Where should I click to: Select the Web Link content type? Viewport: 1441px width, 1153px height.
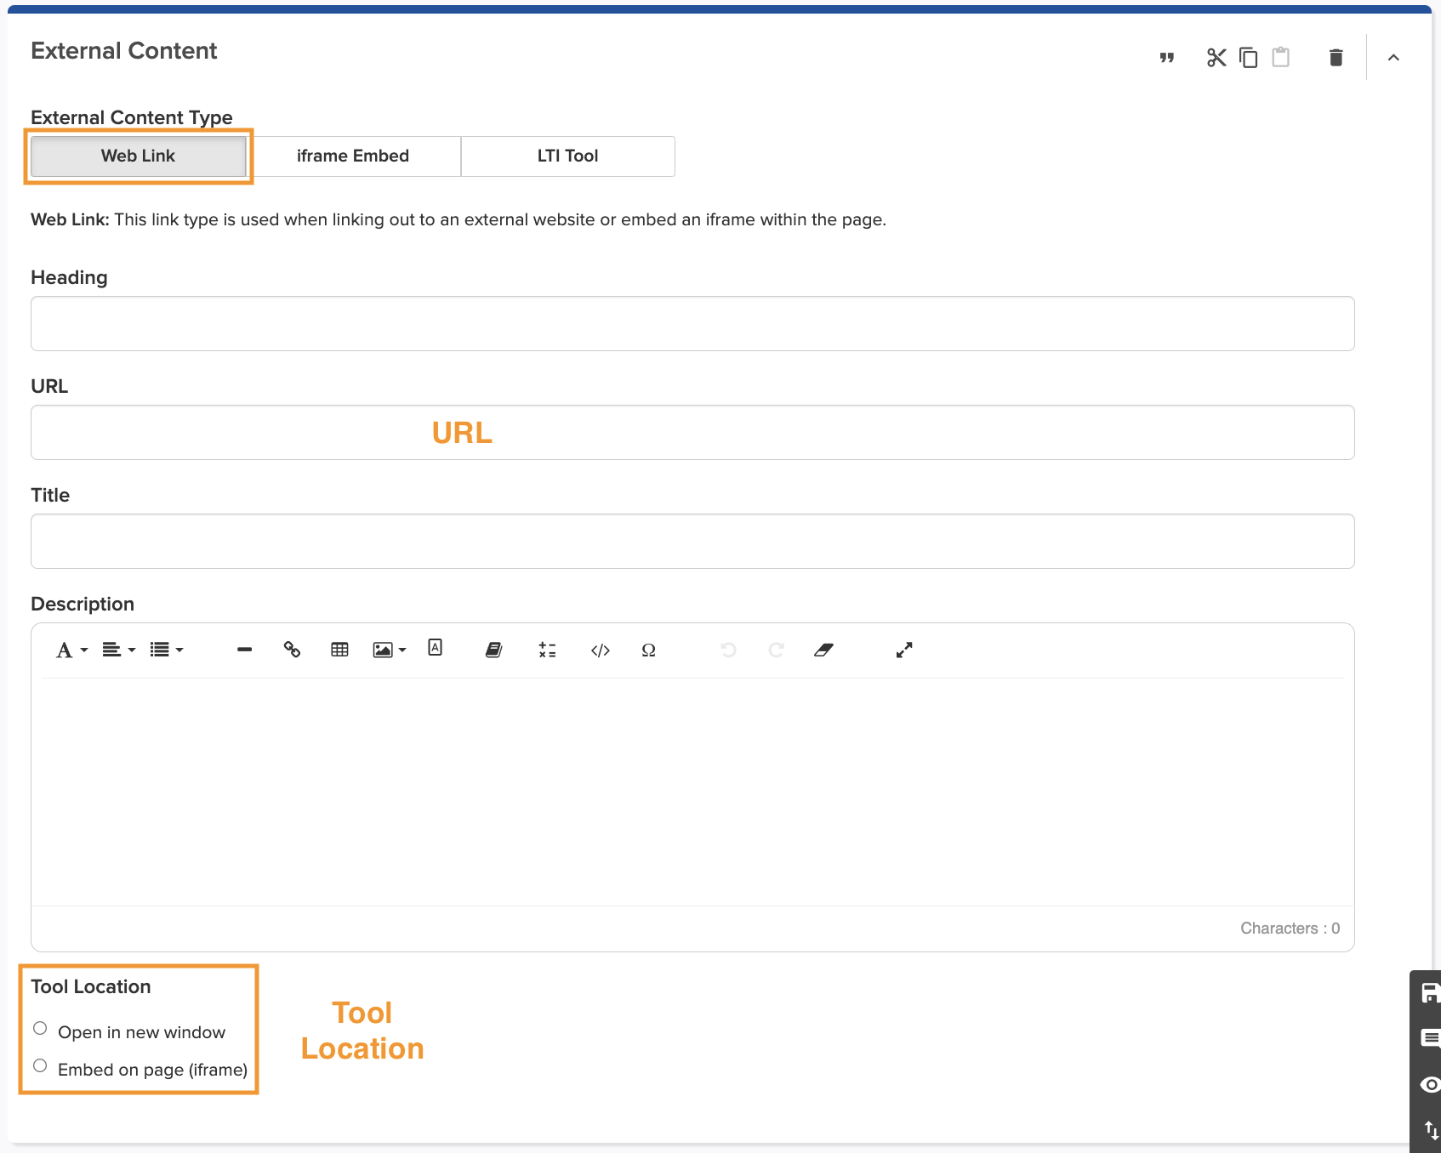139,156
